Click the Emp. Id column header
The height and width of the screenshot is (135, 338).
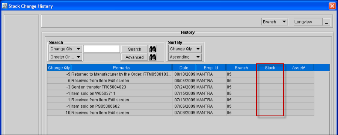tap(211, 67)
